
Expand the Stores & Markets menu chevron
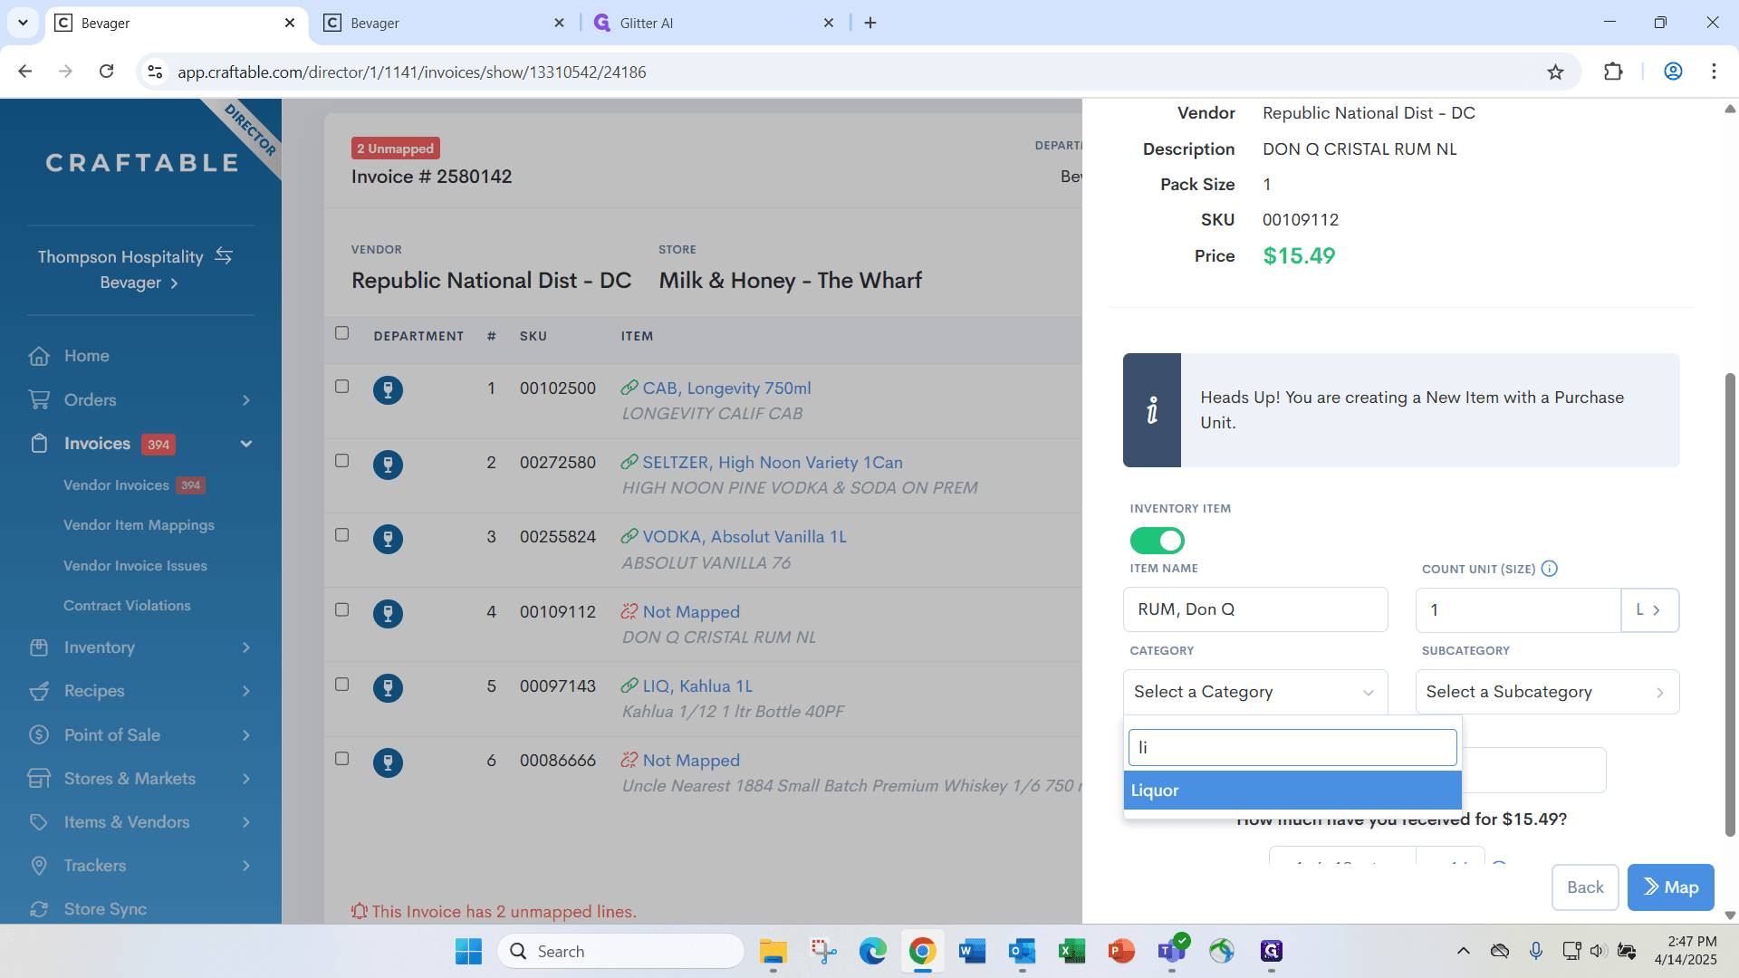click(x=246, y=779)
